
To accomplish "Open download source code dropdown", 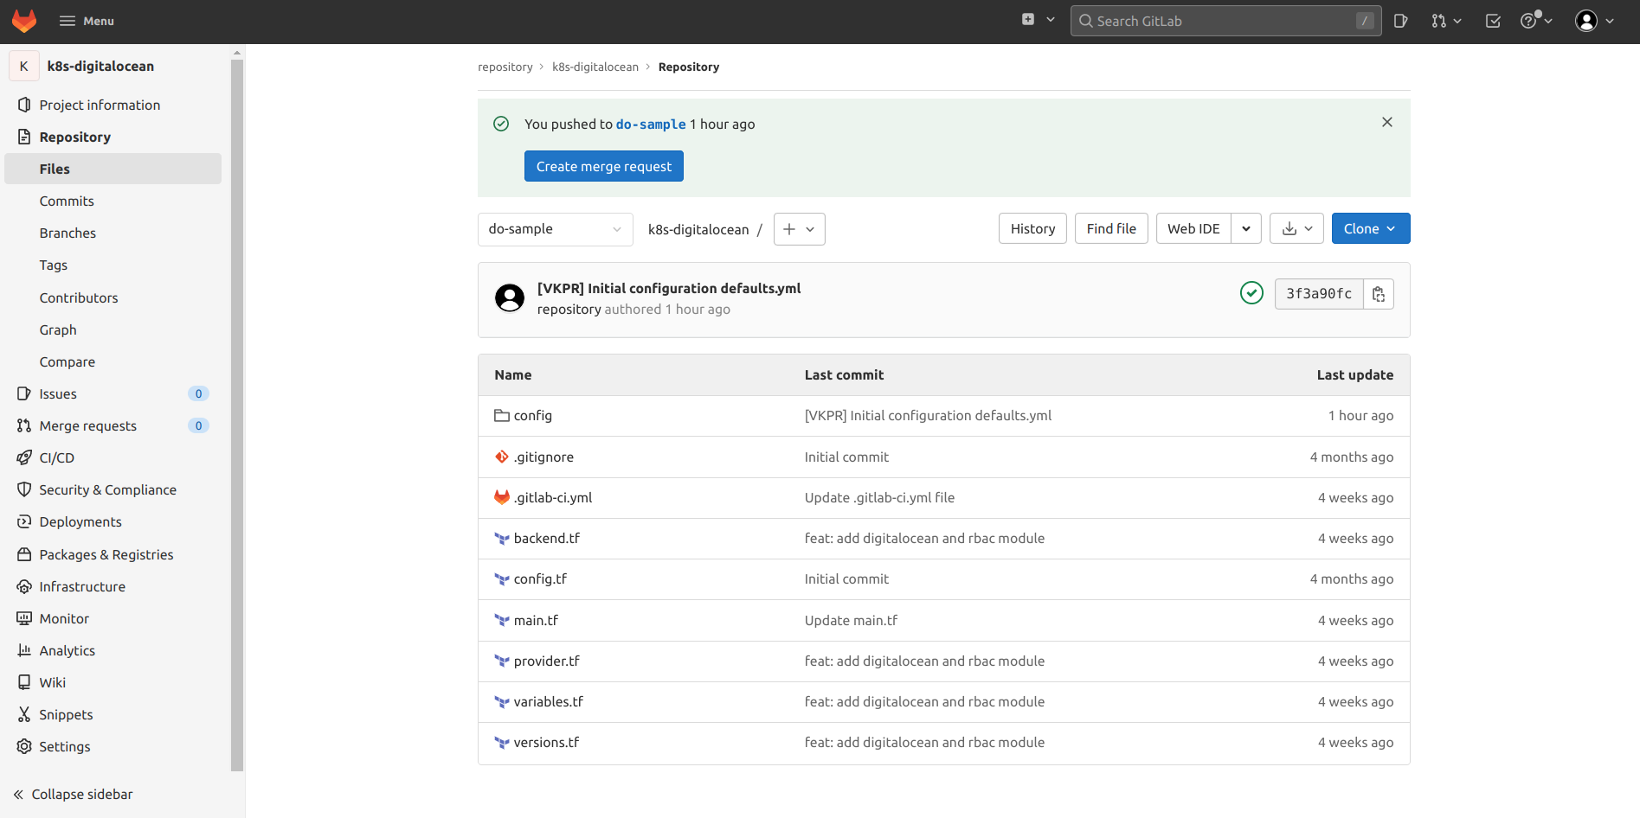I will pos(1296,228).
